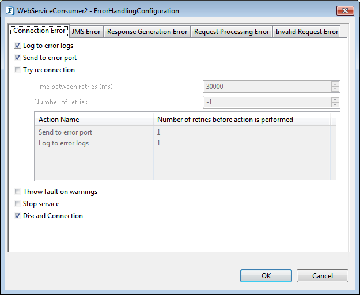Enable Throw fault on warnings
Image resolution: width=360 pixels, height=295 pixels.
tap(17, 192)
